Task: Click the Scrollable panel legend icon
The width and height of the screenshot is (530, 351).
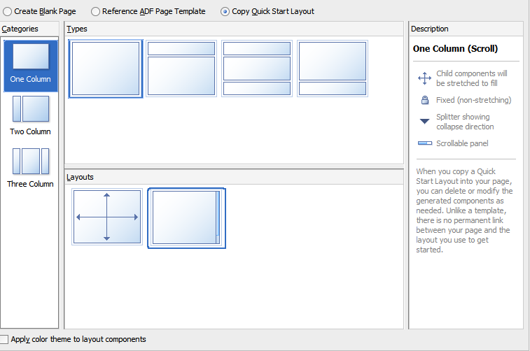Action: (425, 143)
